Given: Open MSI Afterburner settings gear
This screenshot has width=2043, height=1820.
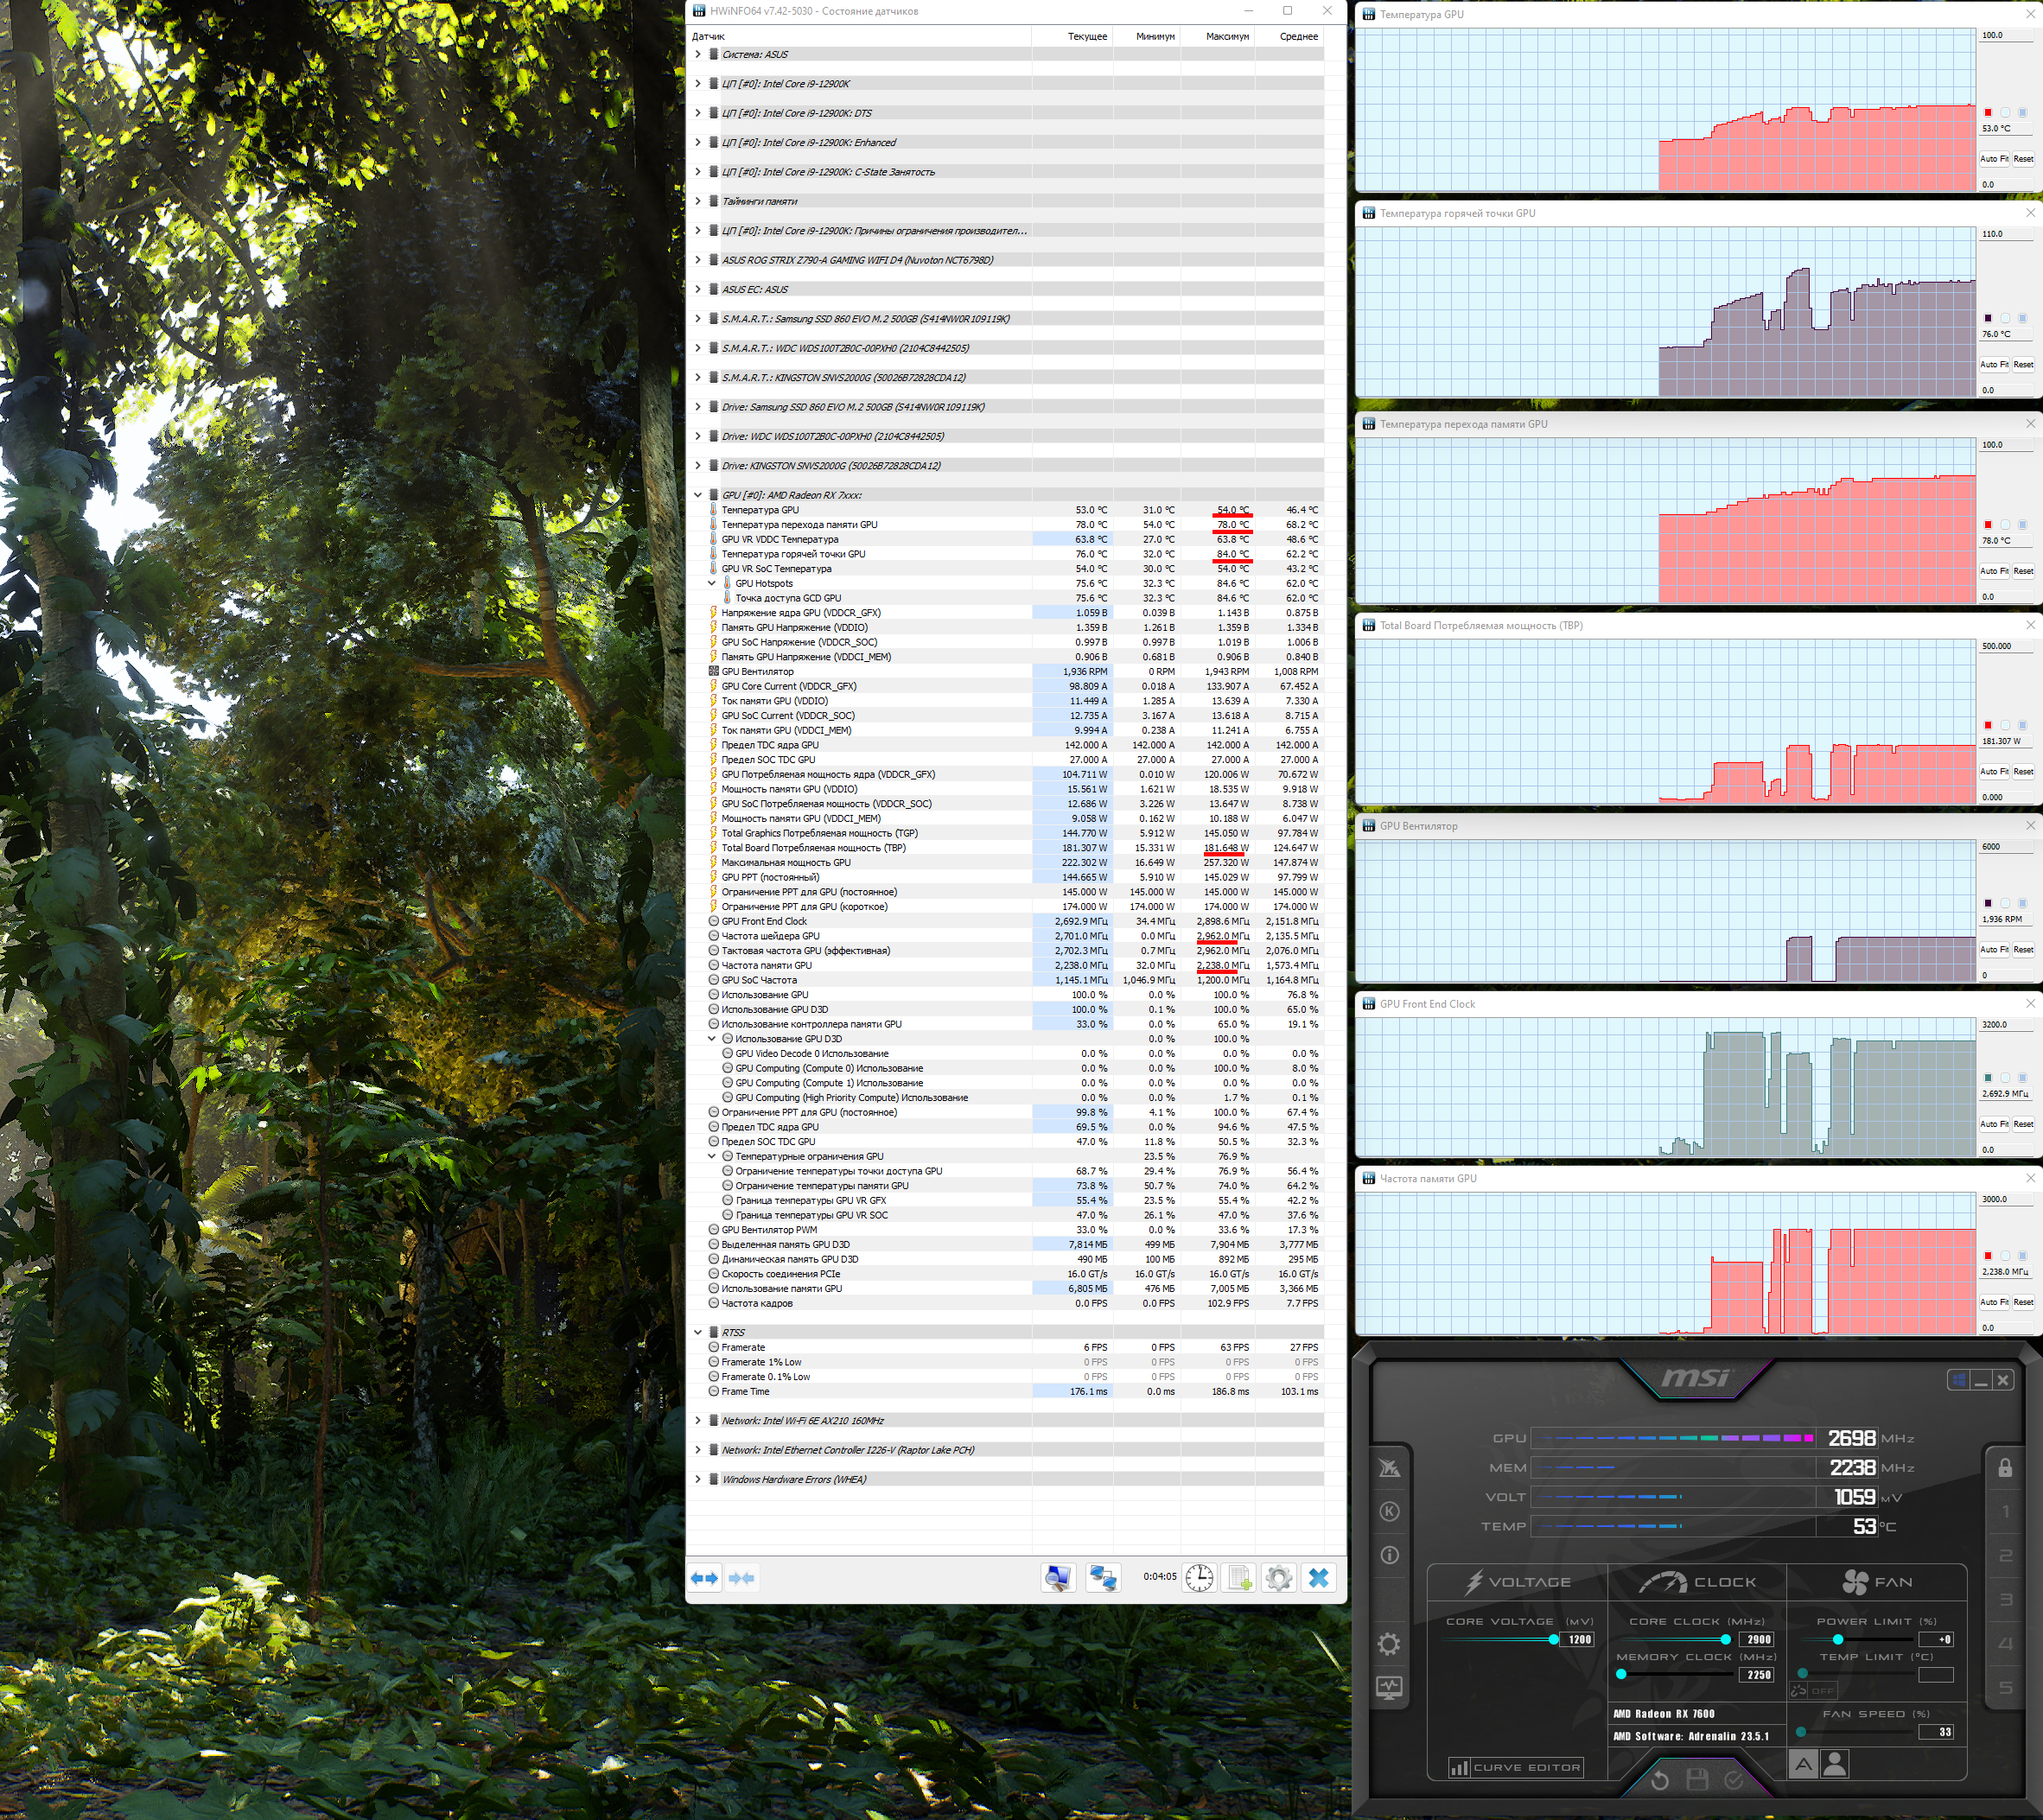Looking at the screenshot, I should point(1388,1644).
